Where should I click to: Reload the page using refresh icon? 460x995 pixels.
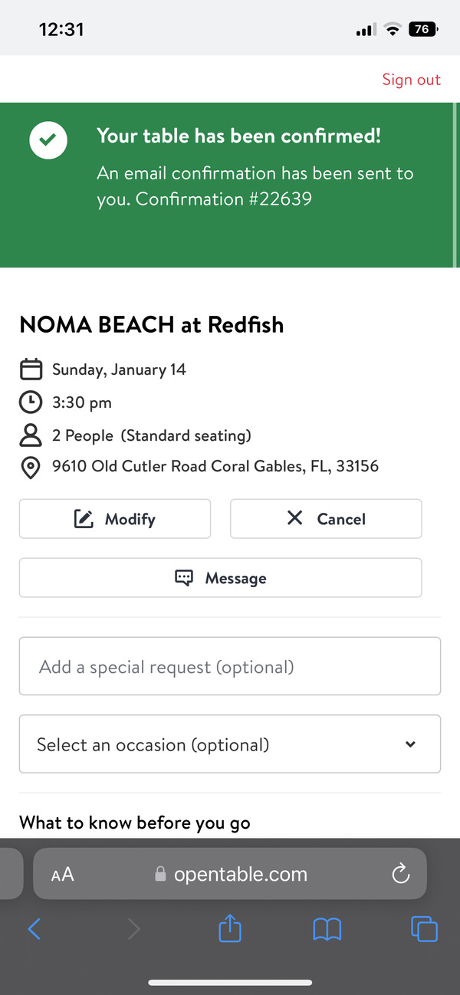(x=400, y=874)
